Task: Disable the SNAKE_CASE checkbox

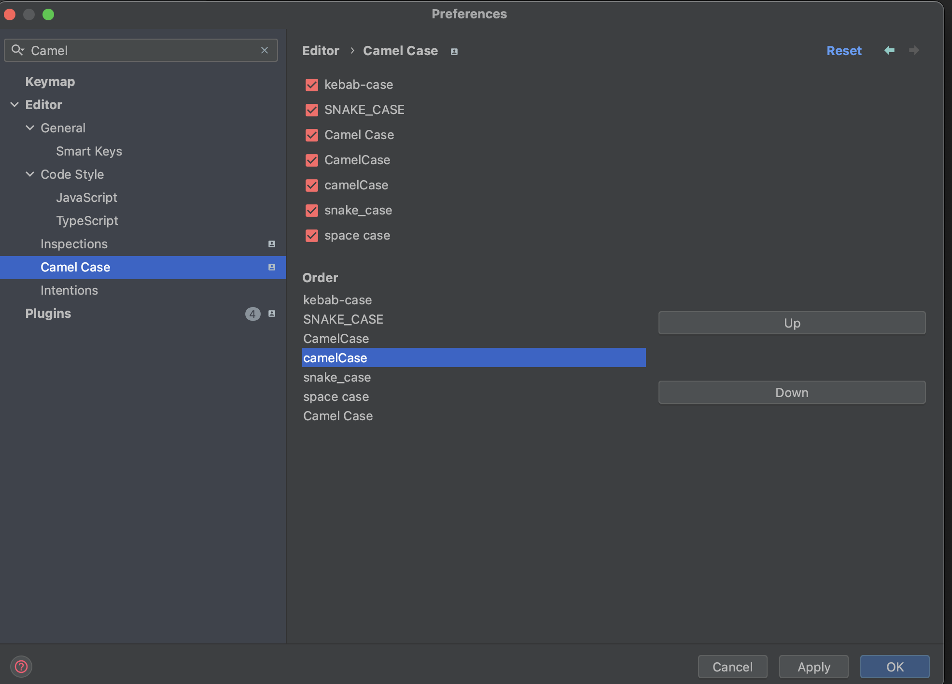Action: [312, 110]
